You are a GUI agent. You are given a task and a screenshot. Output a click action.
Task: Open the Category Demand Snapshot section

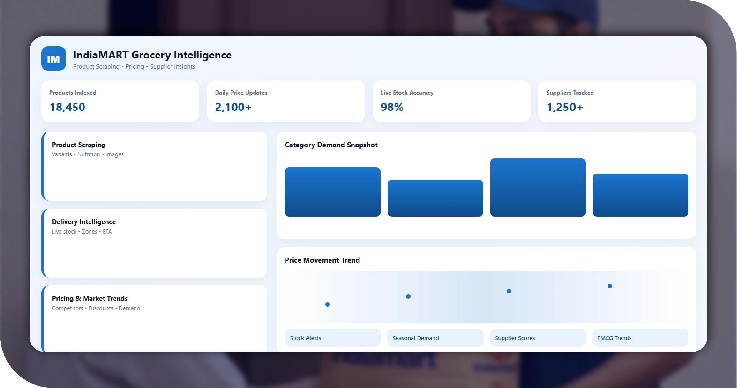[331, 145]
